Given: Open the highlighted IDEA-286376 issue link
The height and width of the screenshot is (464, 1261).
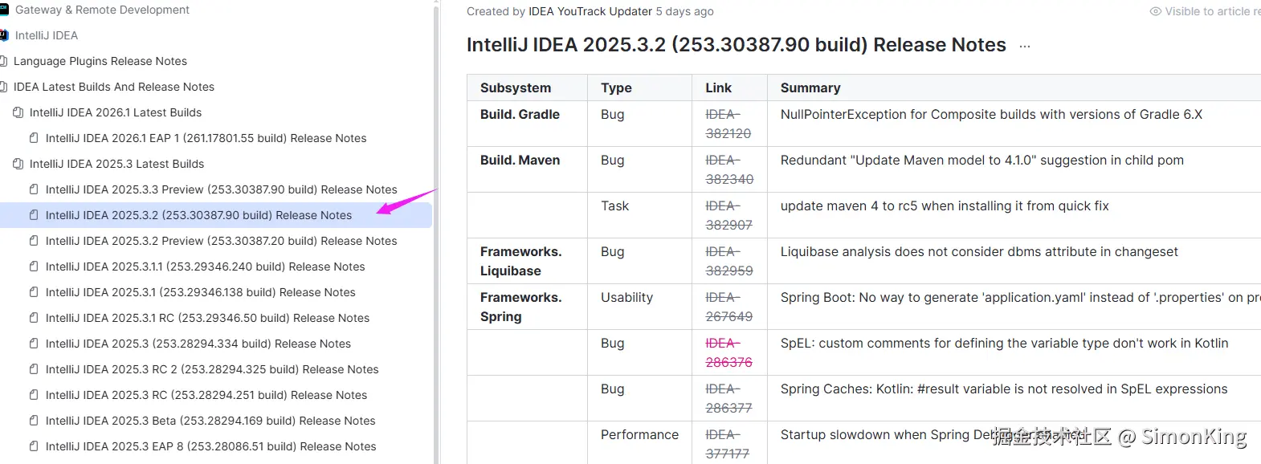Looking at the screenshot, I should [x=728, y=352].
